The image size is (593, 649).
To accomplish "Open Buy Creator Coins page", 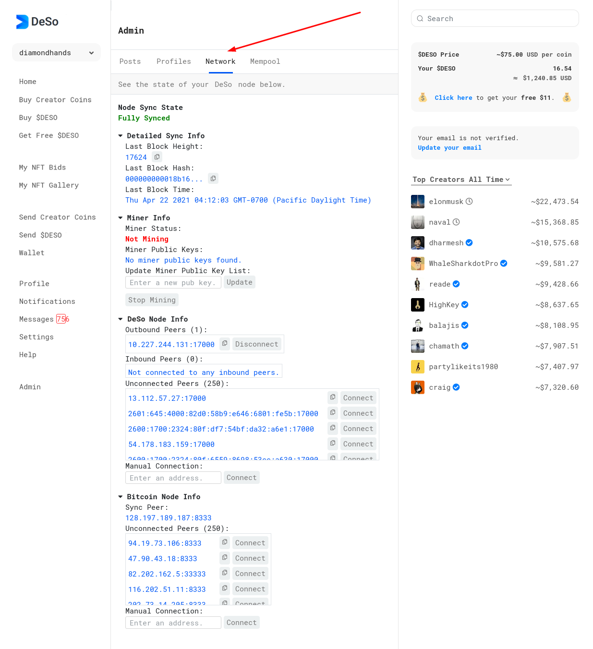I will (x=55, y=100).
